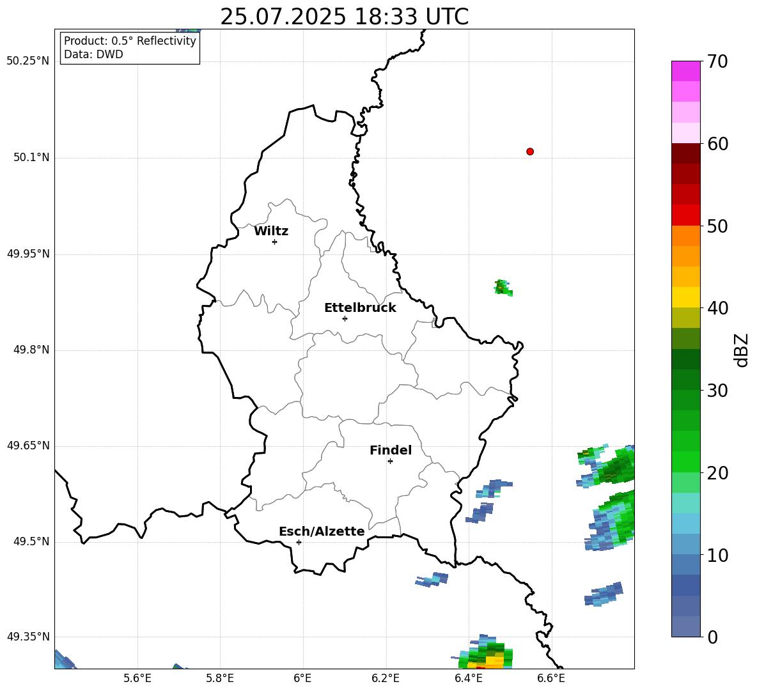Click the Esch/Alzette city label
The height and width of the screenshot is (691, 757).
point(322,531)
